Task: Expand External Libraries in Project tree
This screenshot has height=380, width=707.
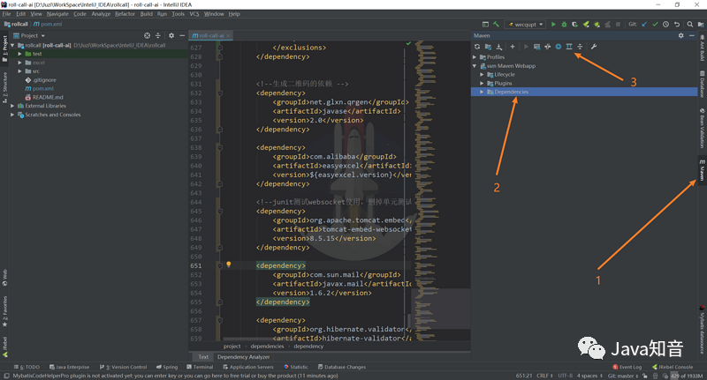Action: point(12,106)
